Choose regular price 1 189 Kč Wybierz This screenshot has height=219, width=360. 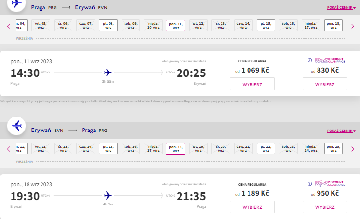[x=252, y=207]
